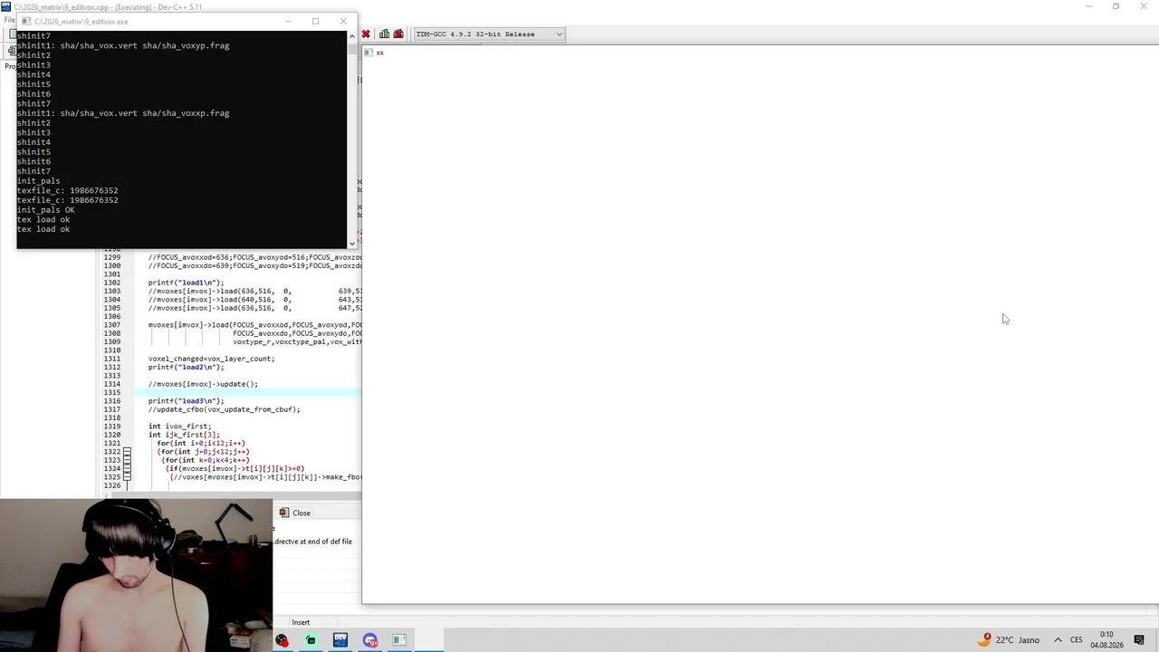The width and height of the screenshot is (1159, 652).
Task: Show hidden system tray icons chevron
Action: click(1058, 640)
